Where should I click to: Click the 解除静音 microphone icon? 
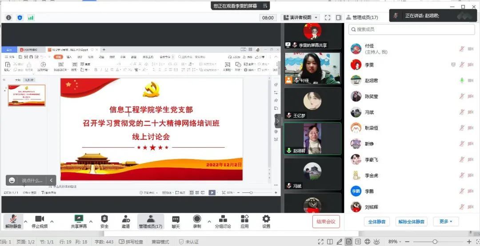click(x=14, y=219)
